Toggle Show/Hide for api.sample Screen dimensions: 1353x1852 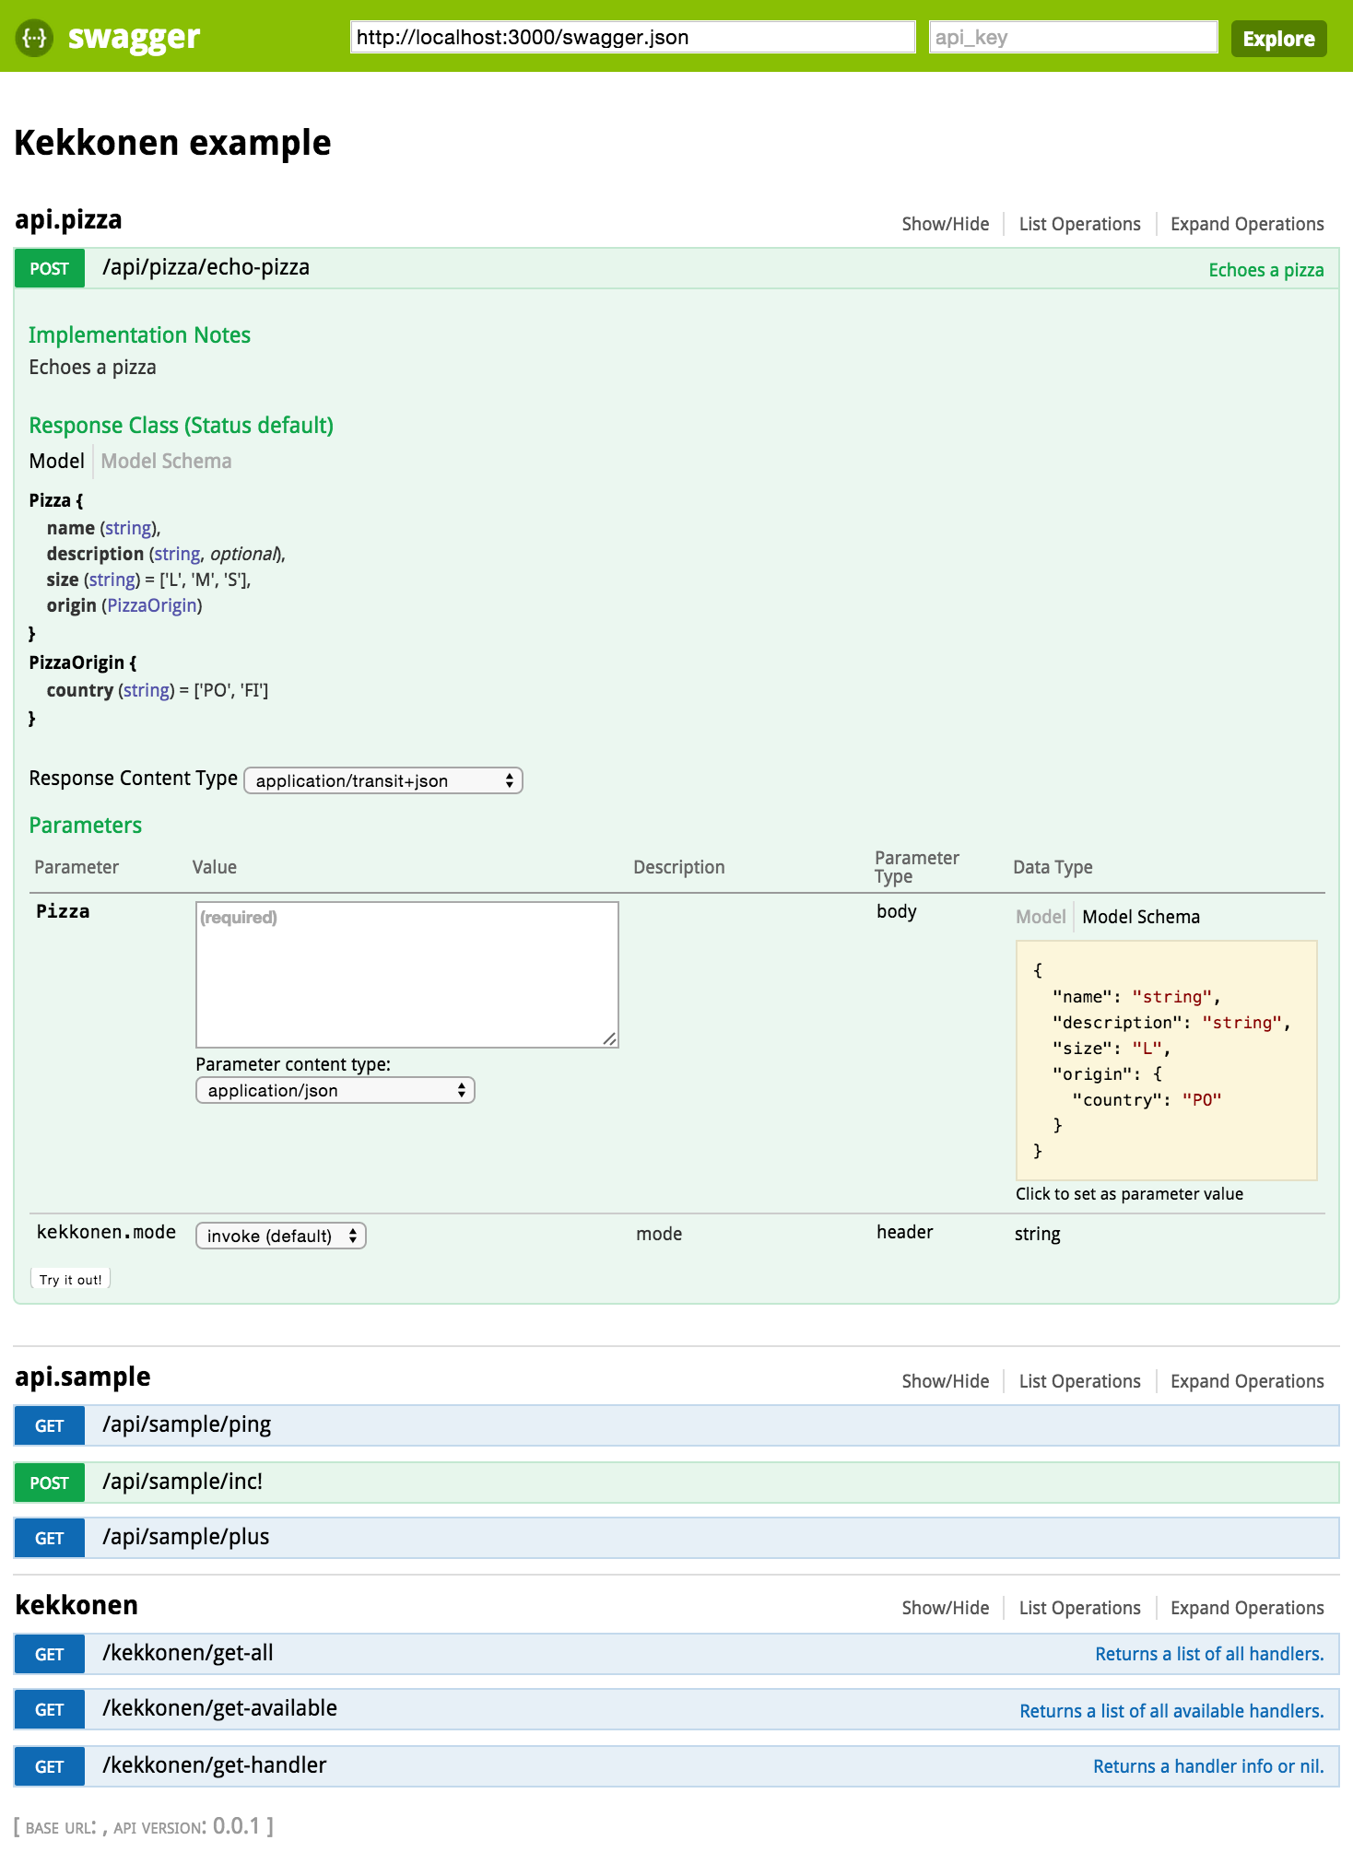click(x=945, y=1381)
